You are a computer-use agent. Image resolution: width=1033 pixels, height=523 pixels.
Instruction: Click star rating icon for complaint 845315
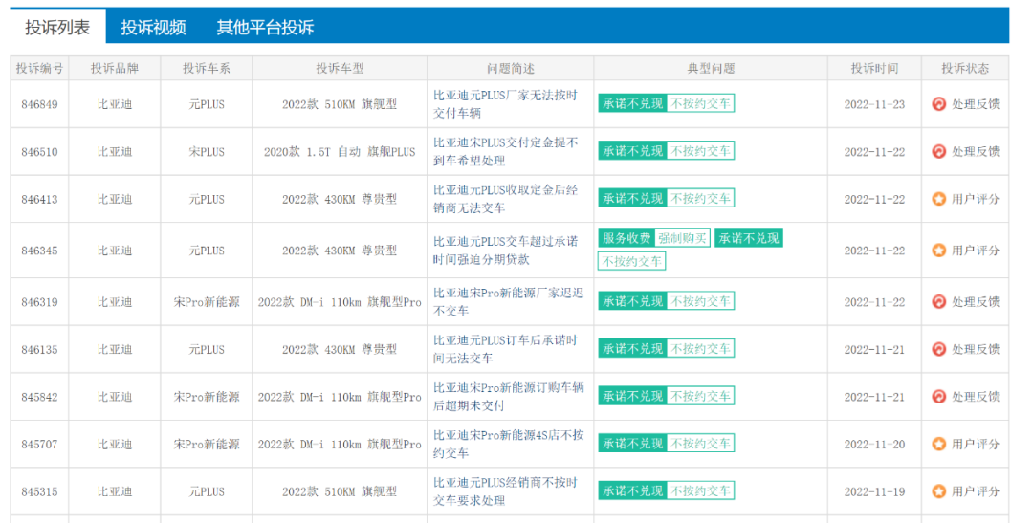[x=939, y=491]
